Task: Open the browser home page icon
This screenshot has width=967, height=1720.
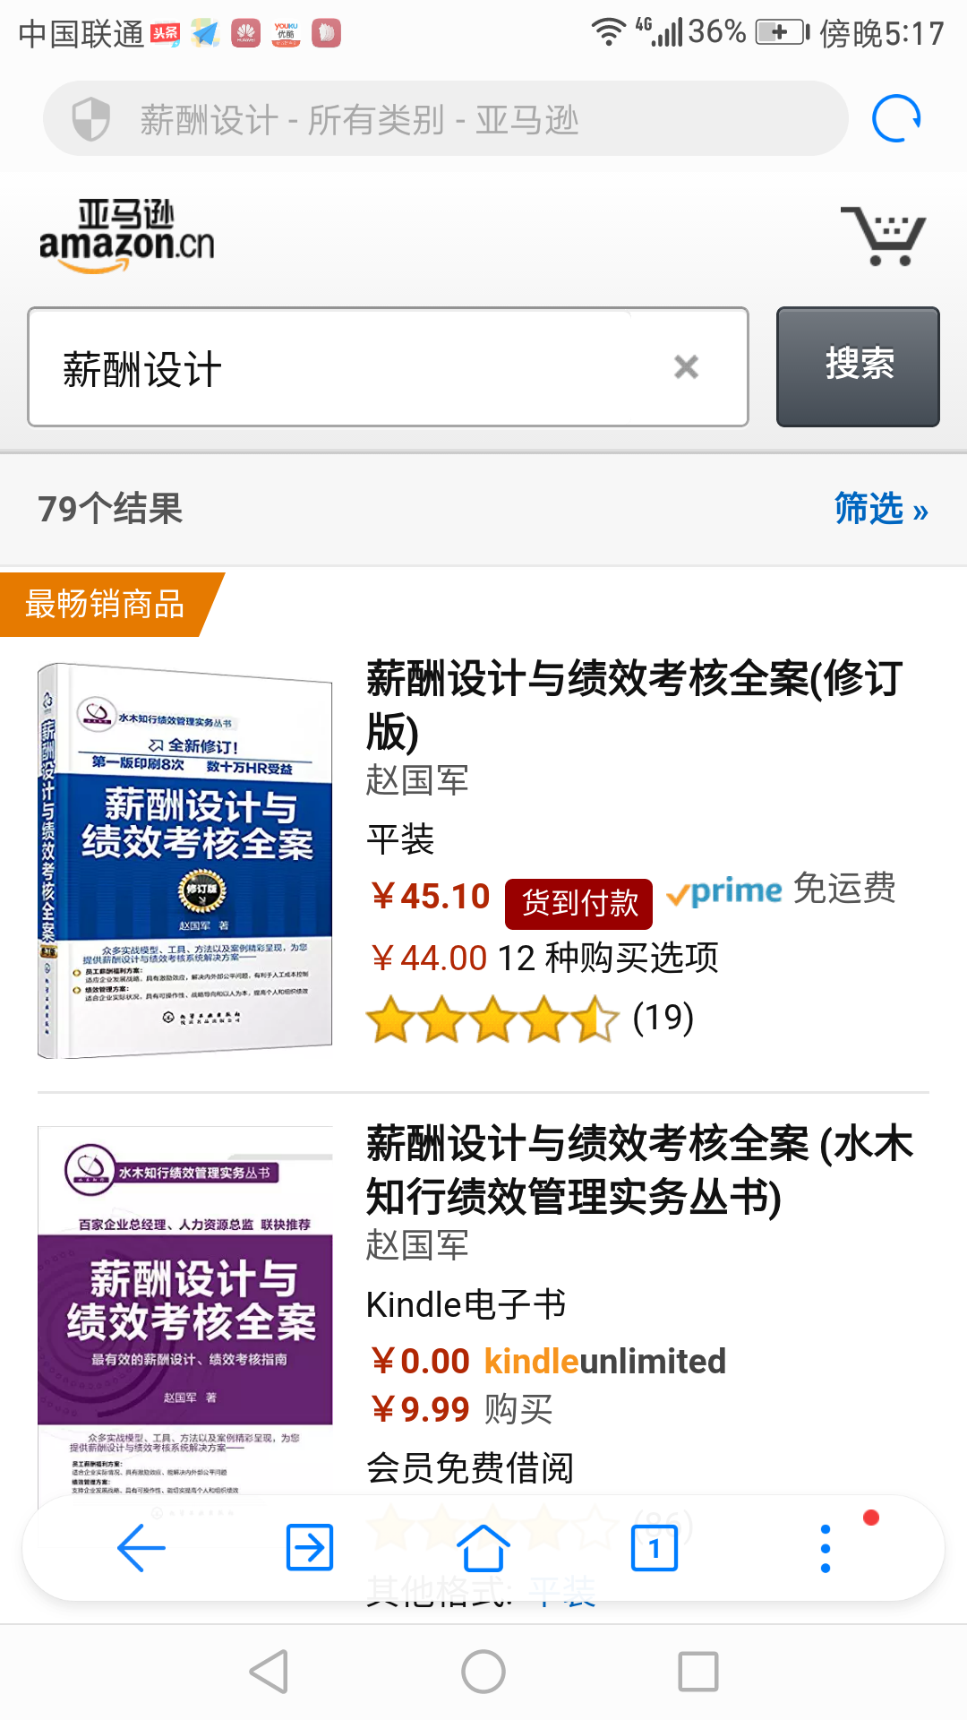Action: click(483, 1547)
